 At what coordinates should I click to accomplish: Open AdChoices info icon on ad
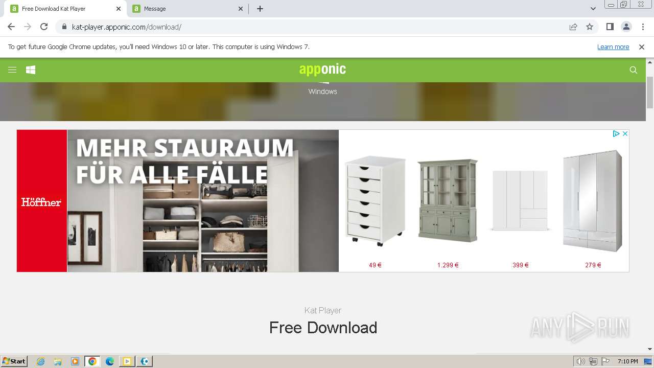[x=616, y=134]
